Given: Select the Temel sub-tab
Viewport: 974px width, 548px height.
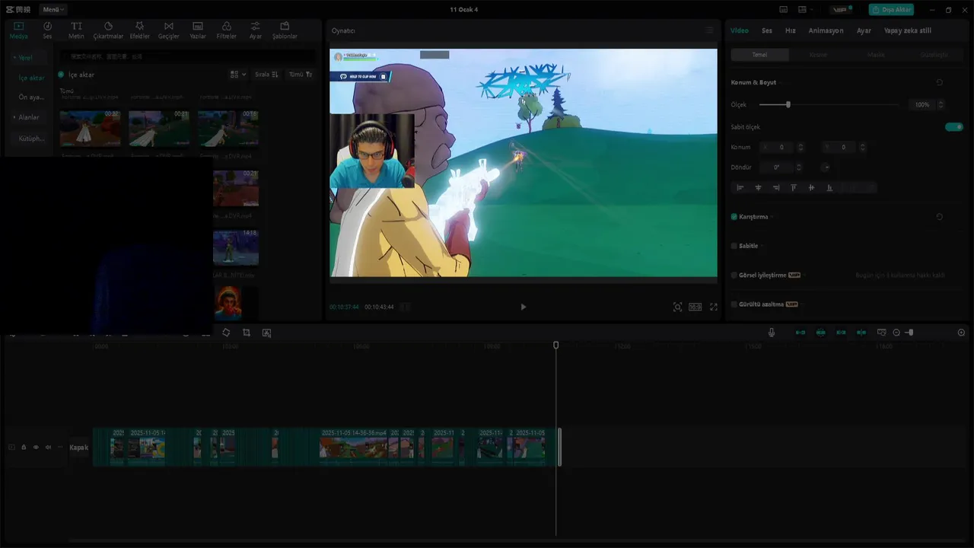Looking at the screenshot, I should [x=759, y=55].
